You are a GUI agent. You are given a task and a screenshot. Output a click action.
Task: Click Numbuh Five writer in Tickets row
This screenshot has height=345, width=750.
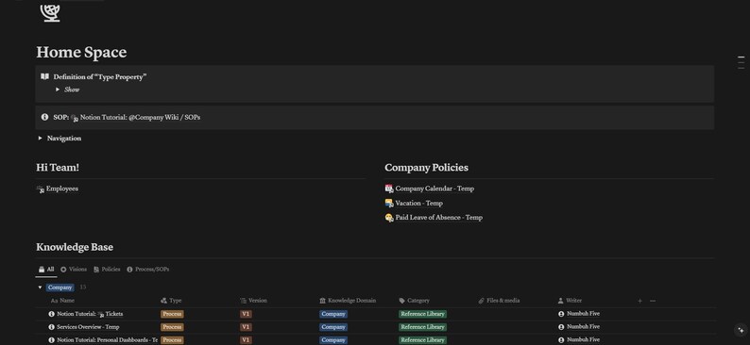click(583, 314)
